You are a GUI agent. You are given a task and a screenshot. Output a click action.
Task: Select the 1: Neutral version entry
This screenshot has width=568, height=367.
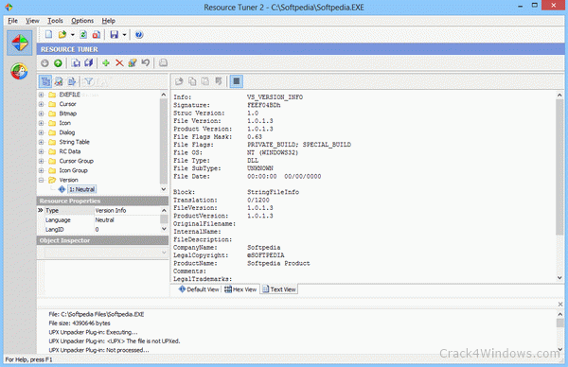click(81, 189)
